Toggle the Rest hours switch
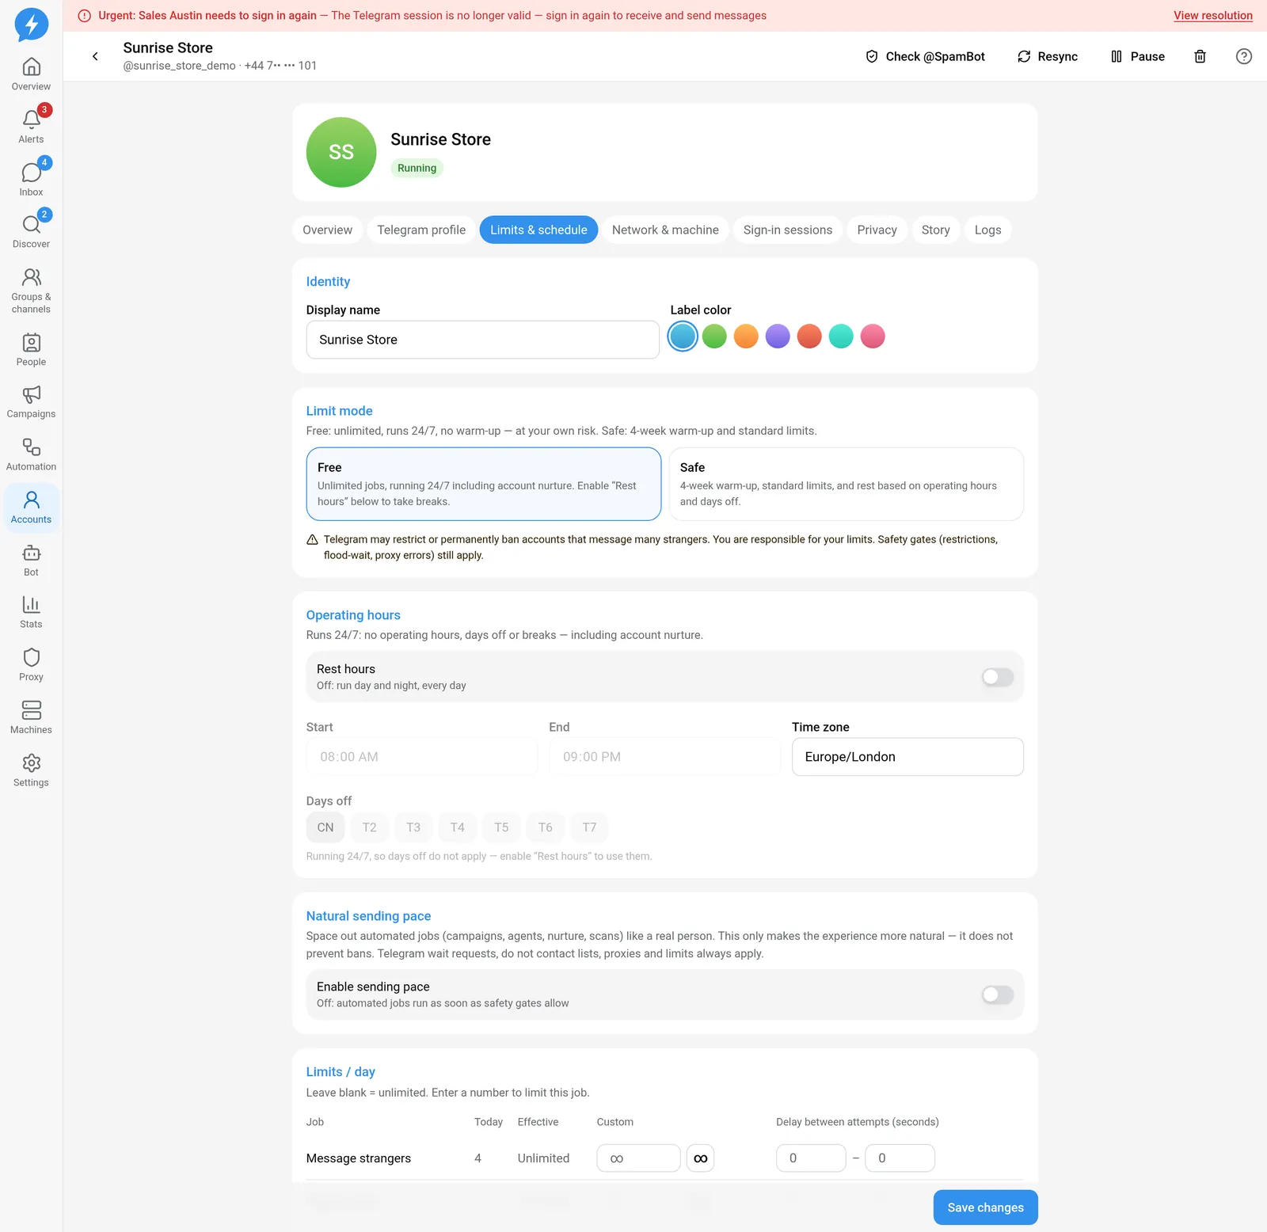The image size is (1267, 1232). pos(998,677)
